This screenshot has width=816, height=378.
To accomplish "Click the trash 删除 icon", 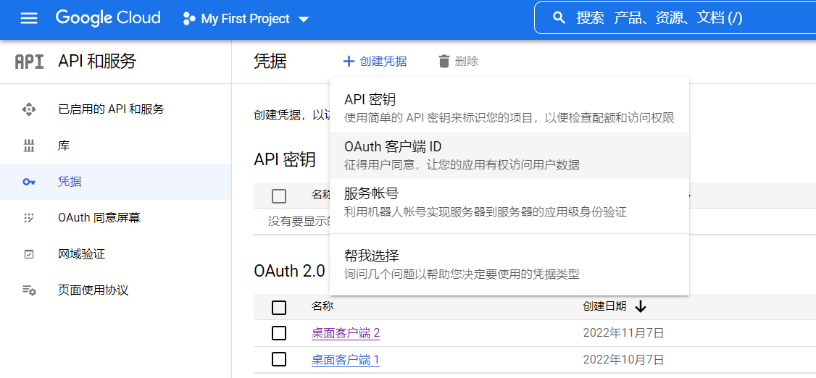I will (x=444, y=62).
